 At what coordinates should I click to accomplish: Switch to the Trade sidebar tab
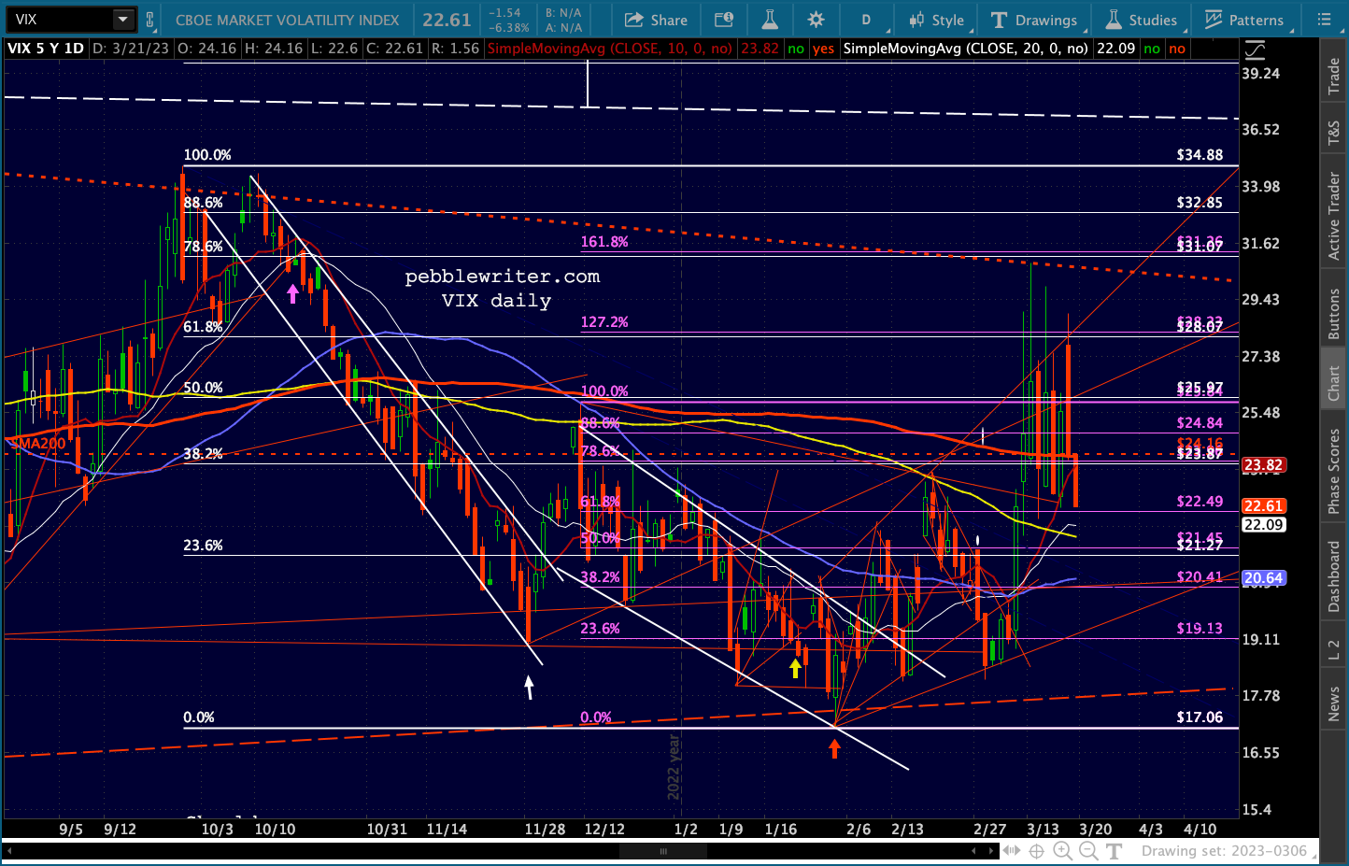pos(1334,77)
